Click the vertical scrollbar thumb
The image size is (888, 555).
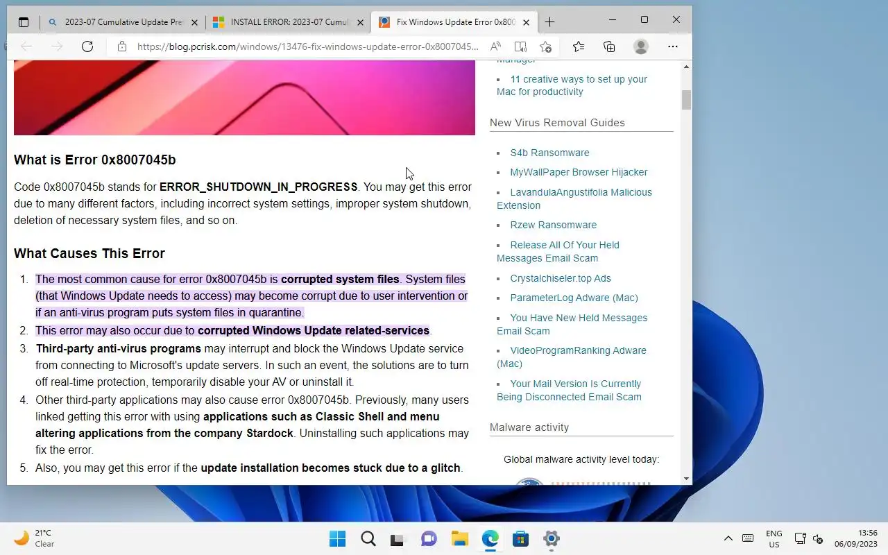[686, 100]
